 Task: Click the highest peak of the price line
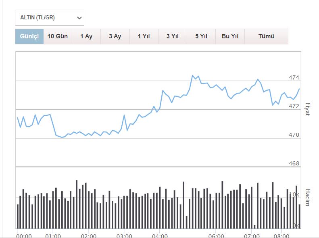click(193, 75)
